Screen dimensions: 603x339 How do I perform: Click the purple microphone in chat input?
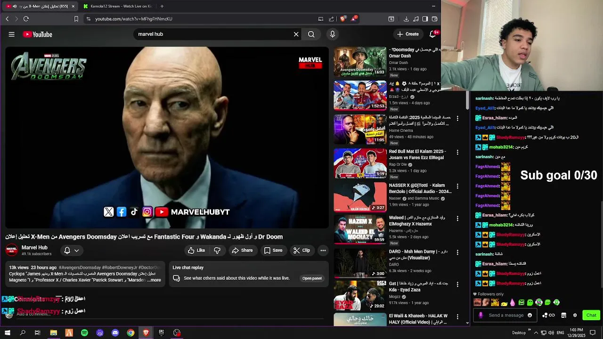[x=481, y=315]
